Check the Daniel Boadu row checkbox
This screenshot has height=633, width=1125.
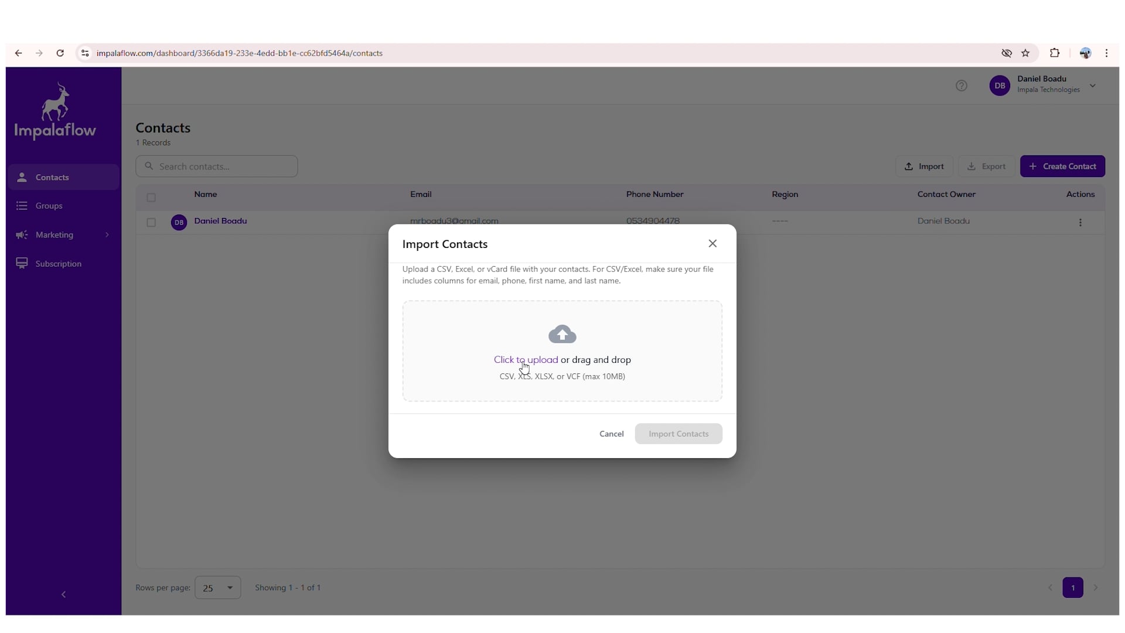(151, 222)
